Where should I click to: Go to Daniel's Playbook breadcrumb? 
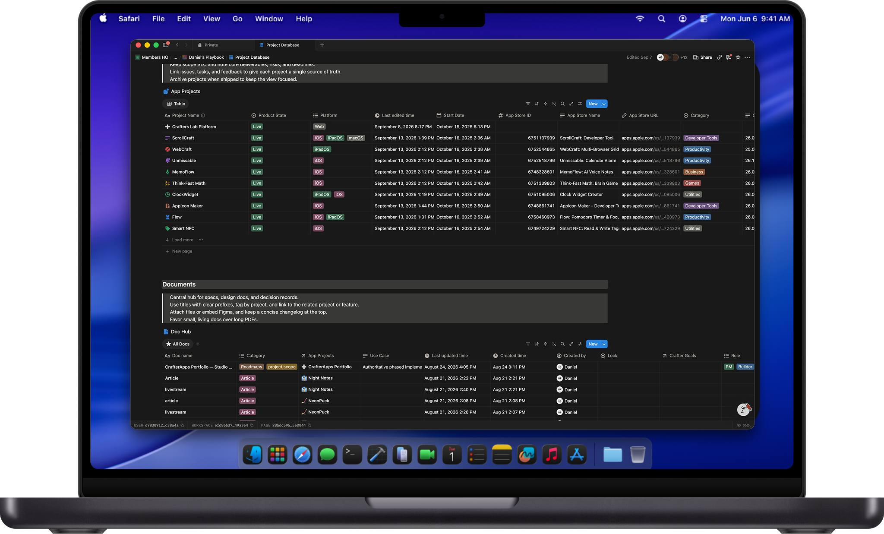coord(203,57)
